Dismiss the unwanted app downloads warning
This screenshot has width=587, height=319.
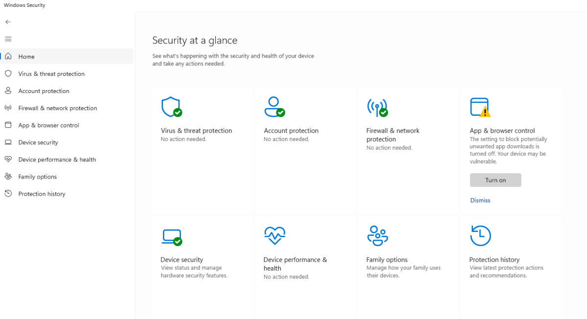[x=480, y=200]
